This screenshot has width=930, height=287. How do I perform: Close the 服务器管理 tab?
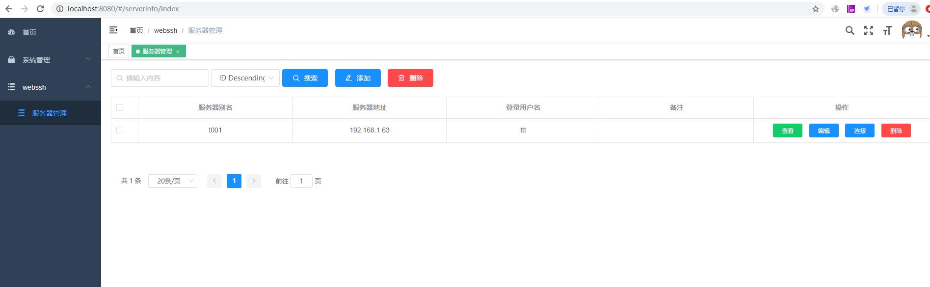pyautogui.click(x=178, y=52)
